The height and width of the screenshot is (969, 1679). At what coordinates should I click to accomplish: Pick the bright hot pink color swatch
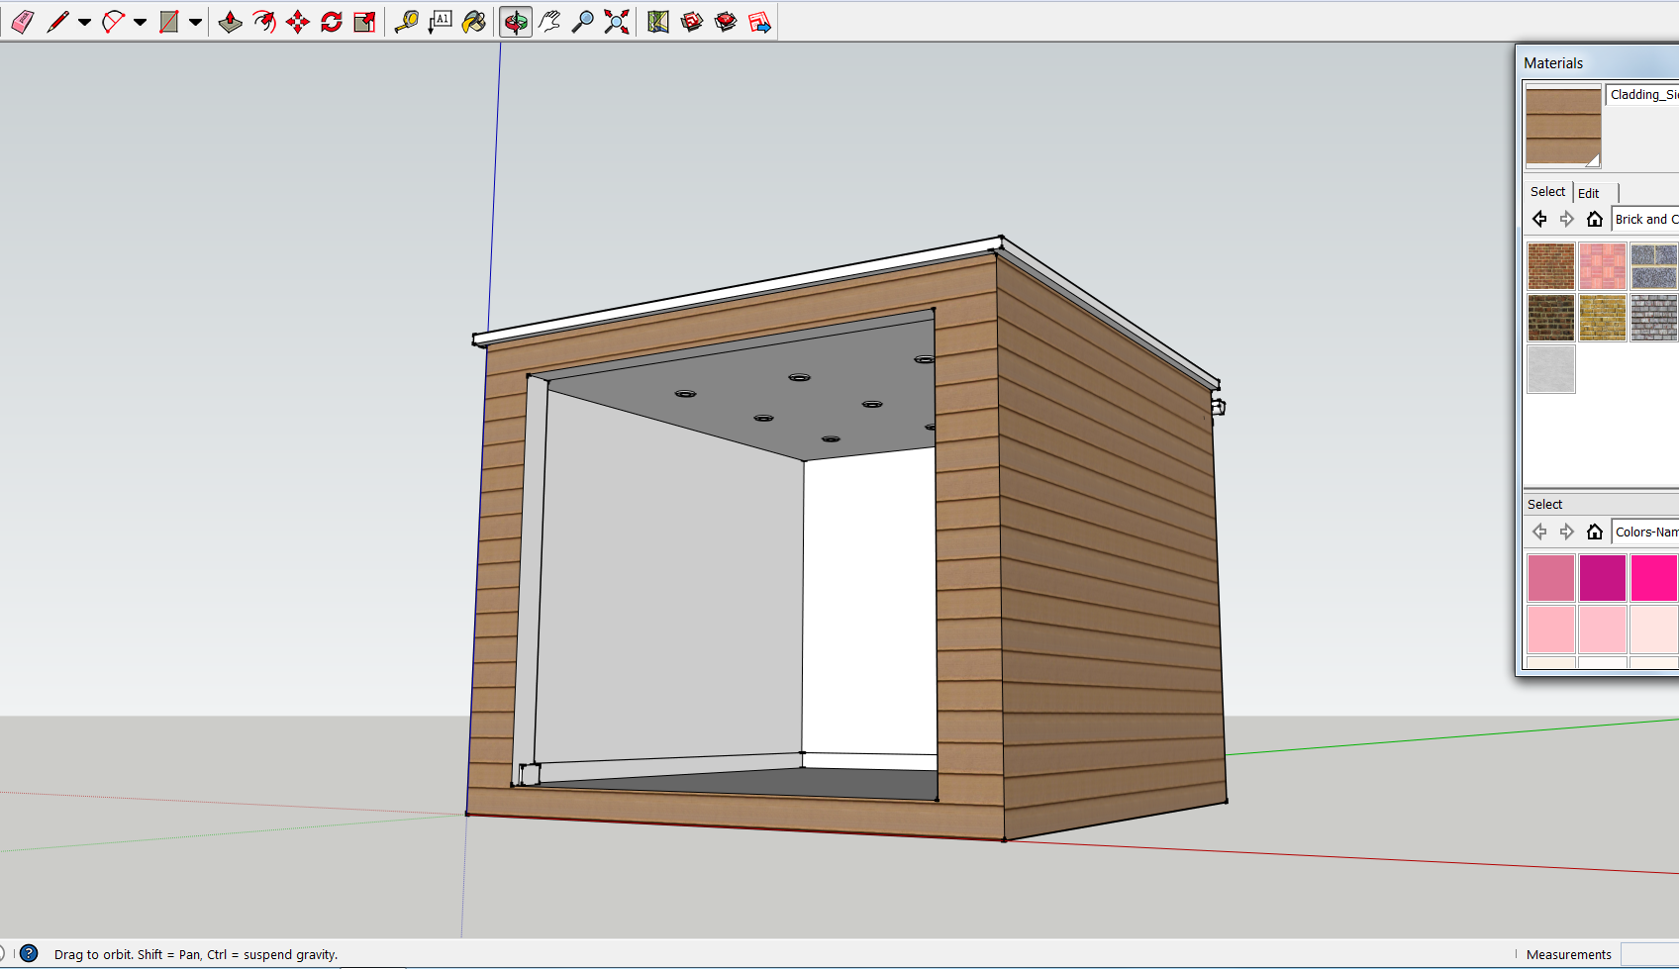[x=1653, y=578]
